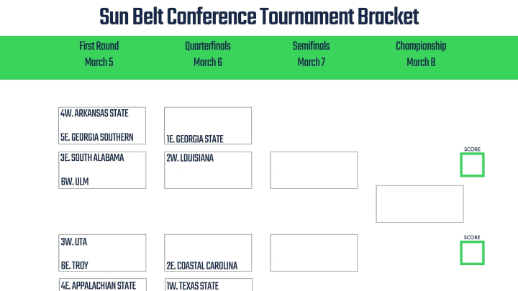Click the First Round March 5 header
Image resolution: width=518 pixels, height=291 pixels.
click(99, 54)
